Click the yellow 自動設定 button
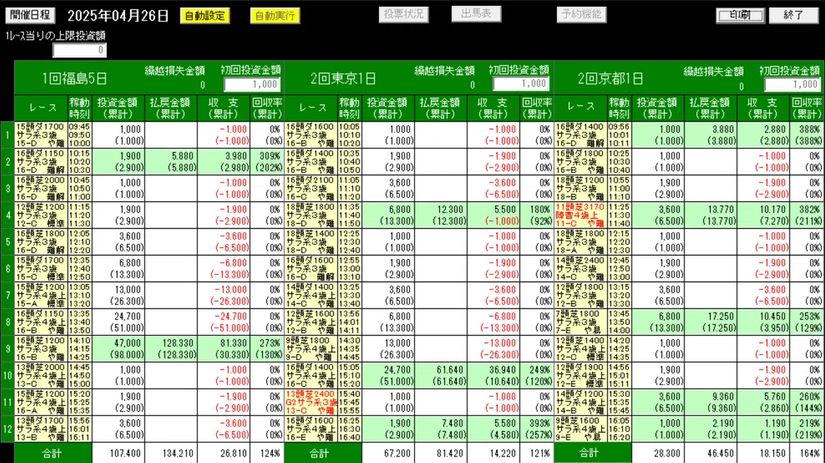 205,16
